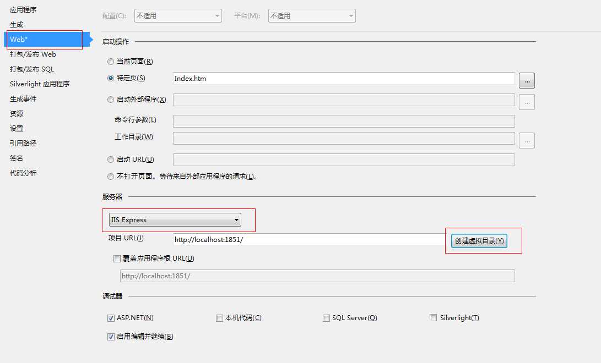Toggle the 启用编辑并继续 checkbox
The image size is (601, 363).
pos(111,337)
